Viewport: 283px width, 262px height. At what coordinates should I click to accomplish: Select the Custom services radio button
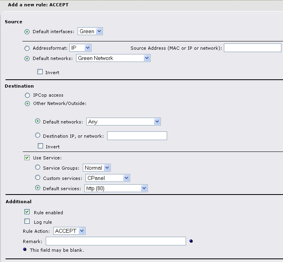[x=37, y=178]
